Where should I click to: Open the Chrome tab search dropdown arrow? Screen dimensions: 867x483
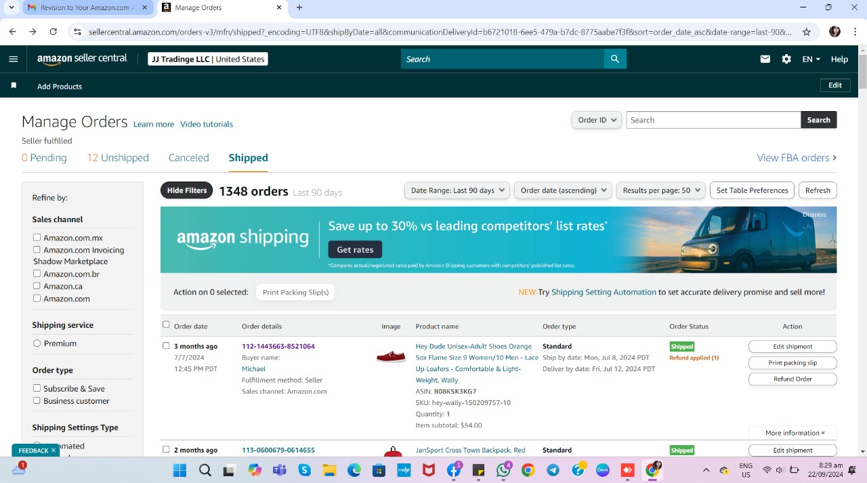12,7
